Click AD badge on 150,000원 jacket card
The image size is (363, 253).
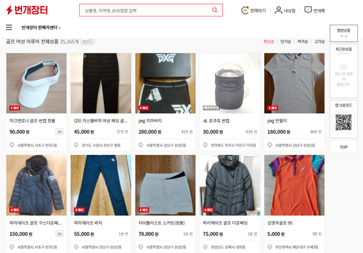point(60,233)
